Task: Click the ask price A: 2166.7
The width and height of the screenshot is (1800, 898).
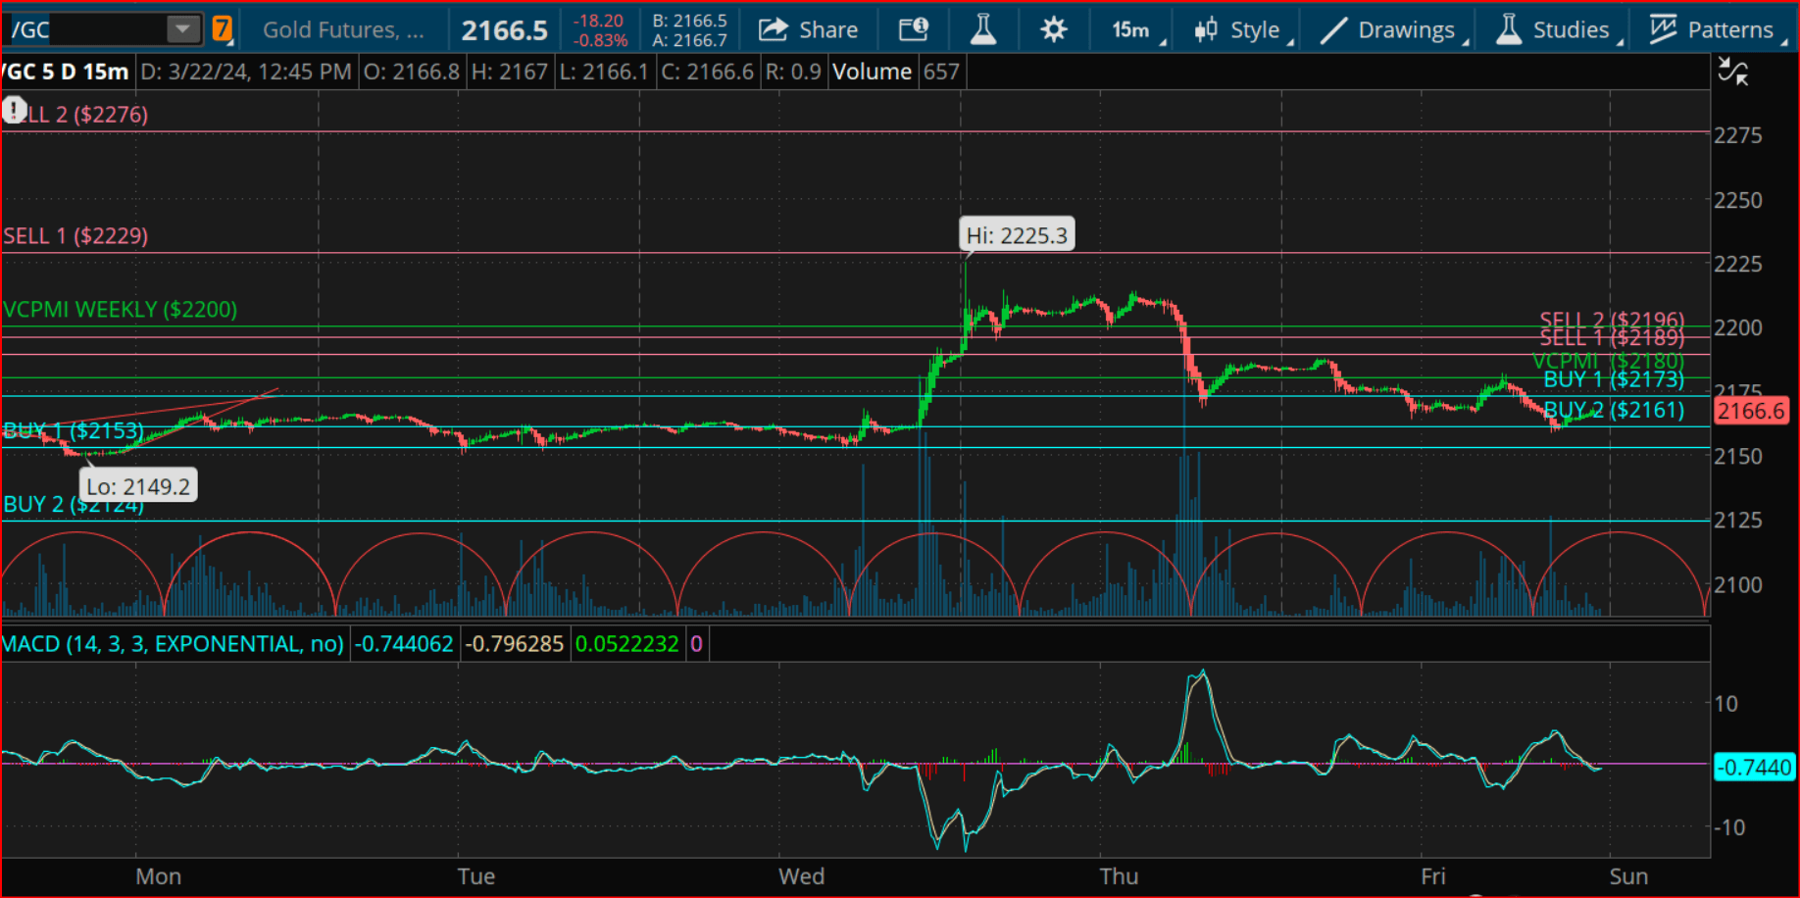Action: pos(690,40)
